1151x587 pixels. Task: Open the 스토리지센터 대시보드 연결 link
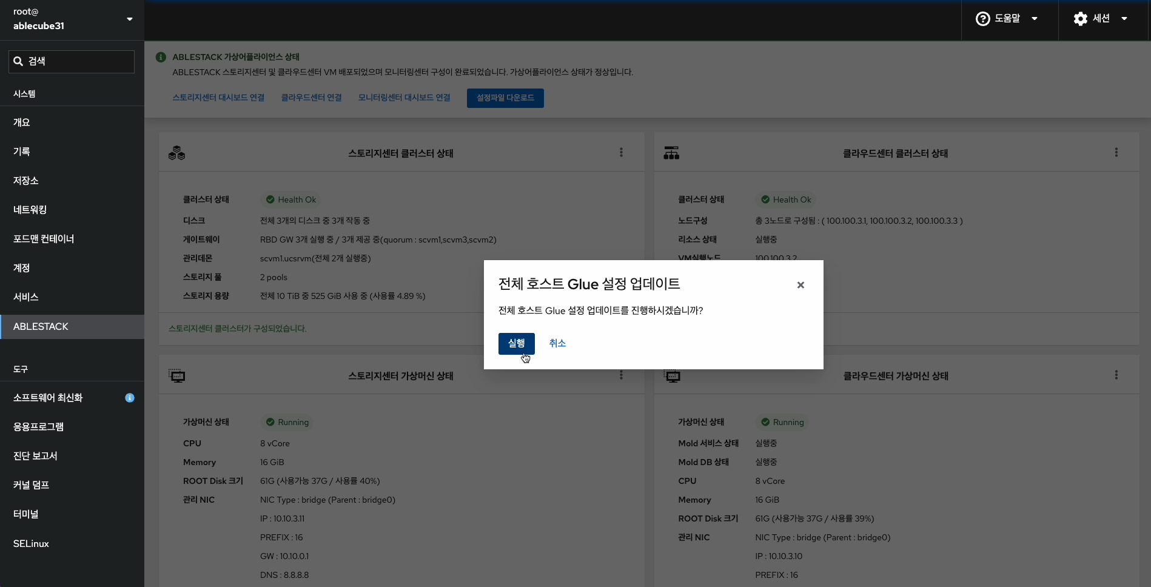[218, 97]
